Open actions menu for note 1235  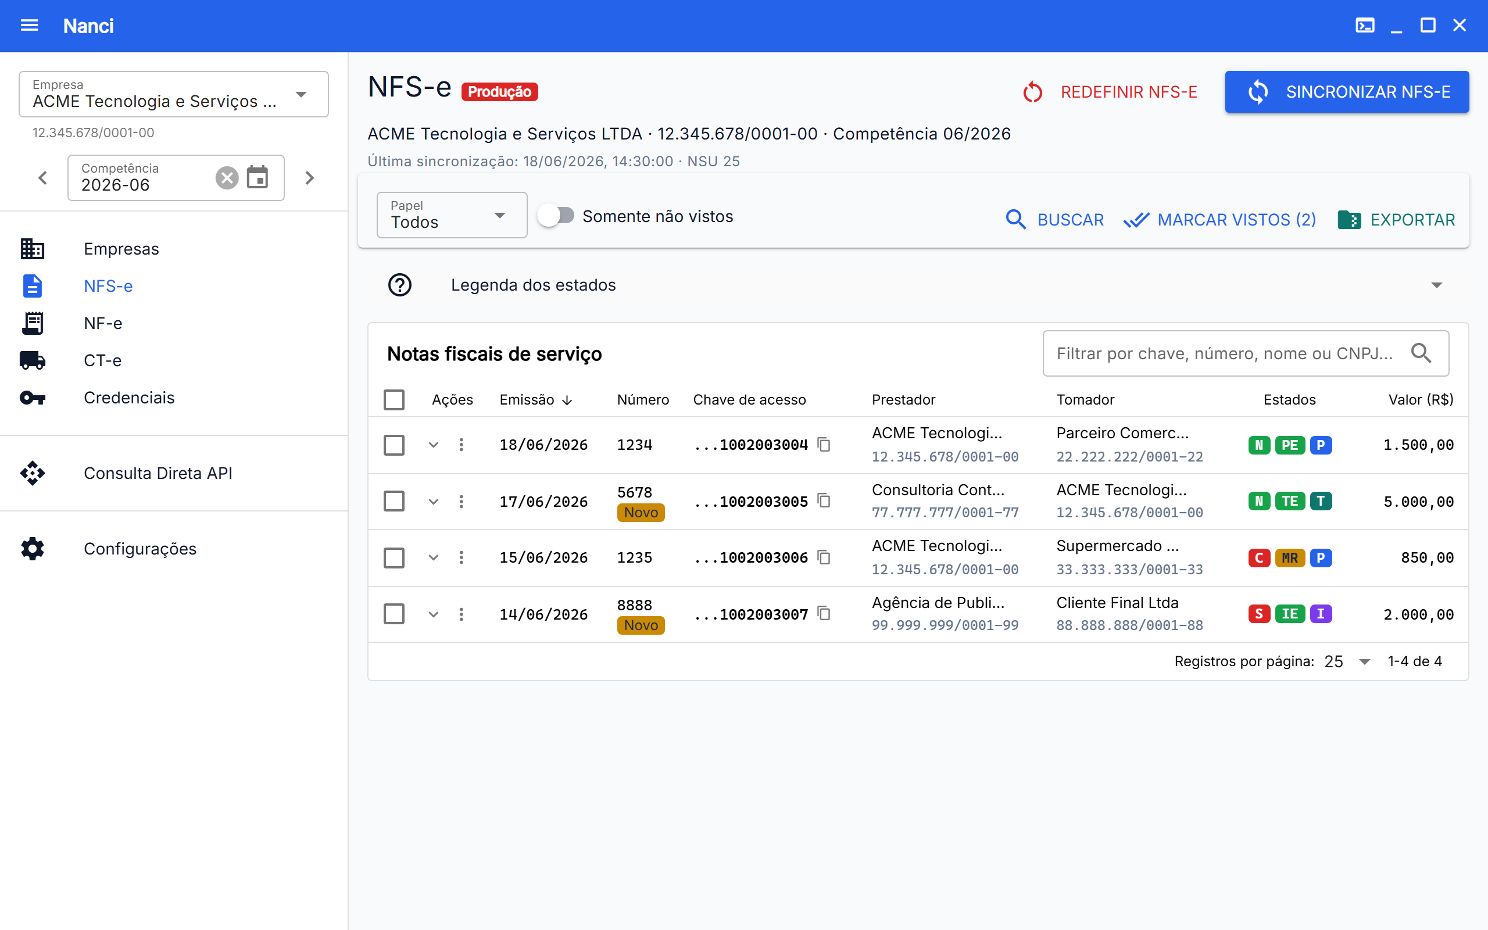click(461, 557)
